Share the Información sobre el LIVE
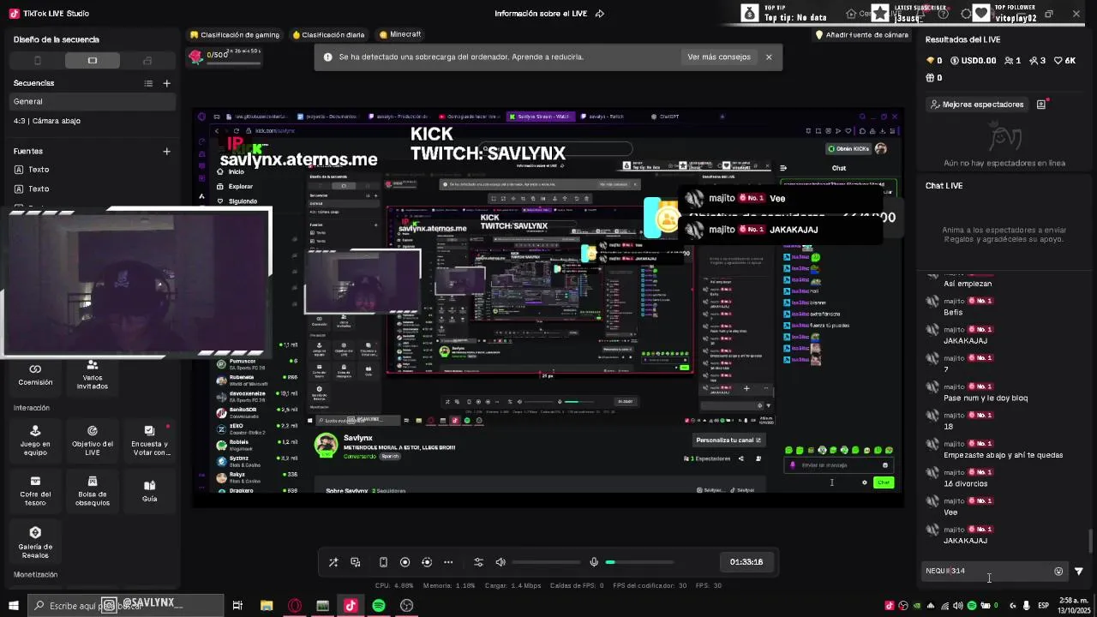 [600, 14]
